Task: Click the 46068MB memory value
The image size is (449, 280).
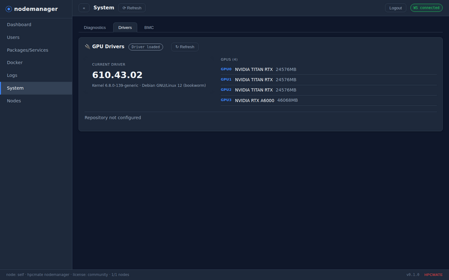Action: [287, 100]
